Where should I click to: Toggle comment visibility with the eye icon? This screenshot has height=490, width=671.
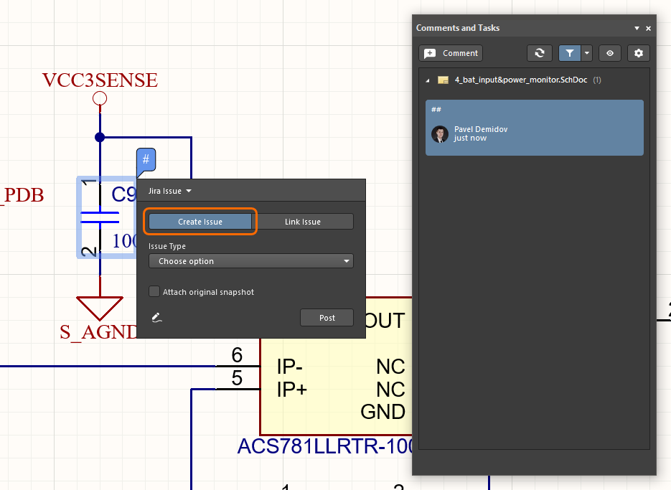tap(610, 53)
